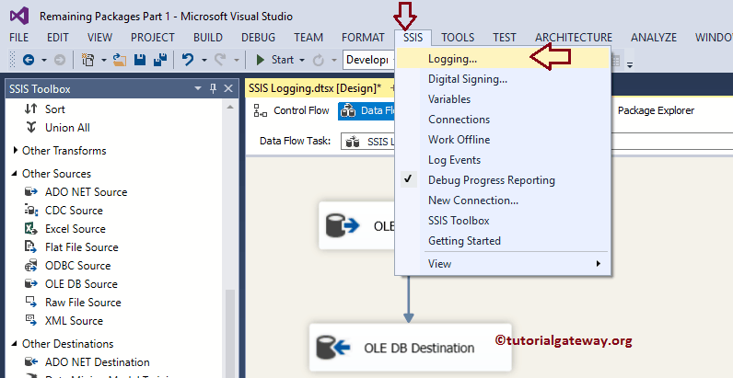Choose Connections menu entry
The image size is (733, 378).
[503, 120]
